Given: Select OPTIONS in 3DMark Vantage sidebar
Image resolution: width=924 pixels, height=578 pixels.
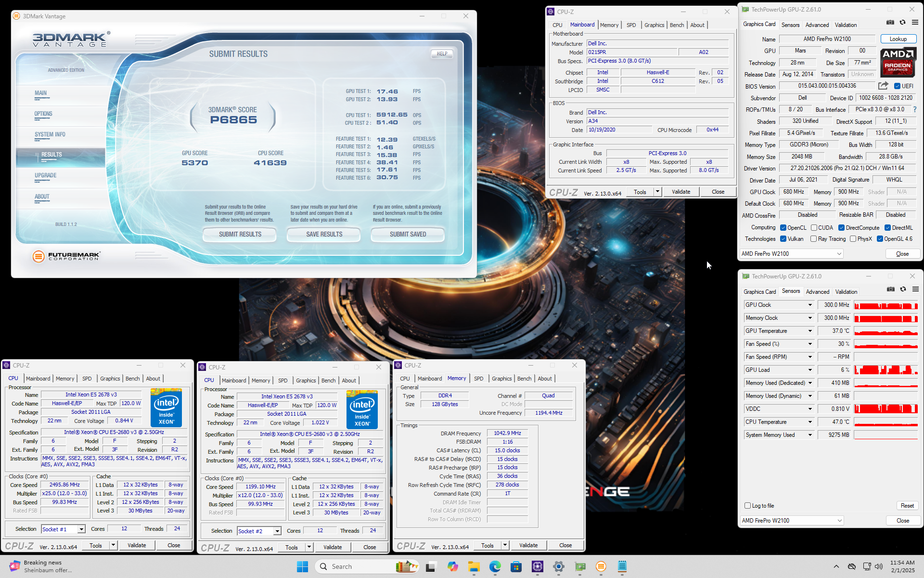Looking at the screenshot, I should 43,114.
